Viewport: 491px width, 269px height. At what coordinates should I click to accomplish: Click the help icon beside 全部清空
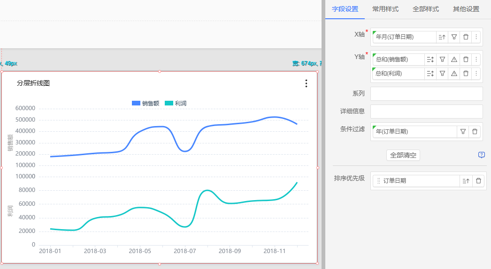point(481,155)
